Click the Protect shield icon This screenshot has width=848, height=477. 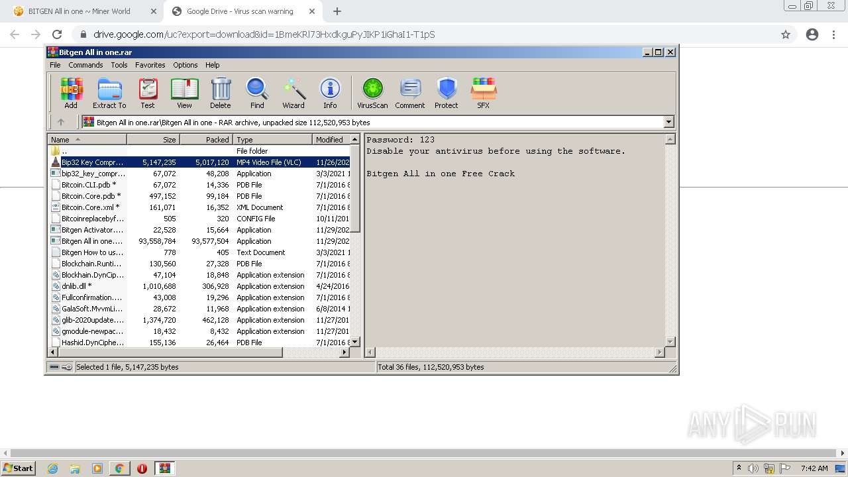point(447,93)
